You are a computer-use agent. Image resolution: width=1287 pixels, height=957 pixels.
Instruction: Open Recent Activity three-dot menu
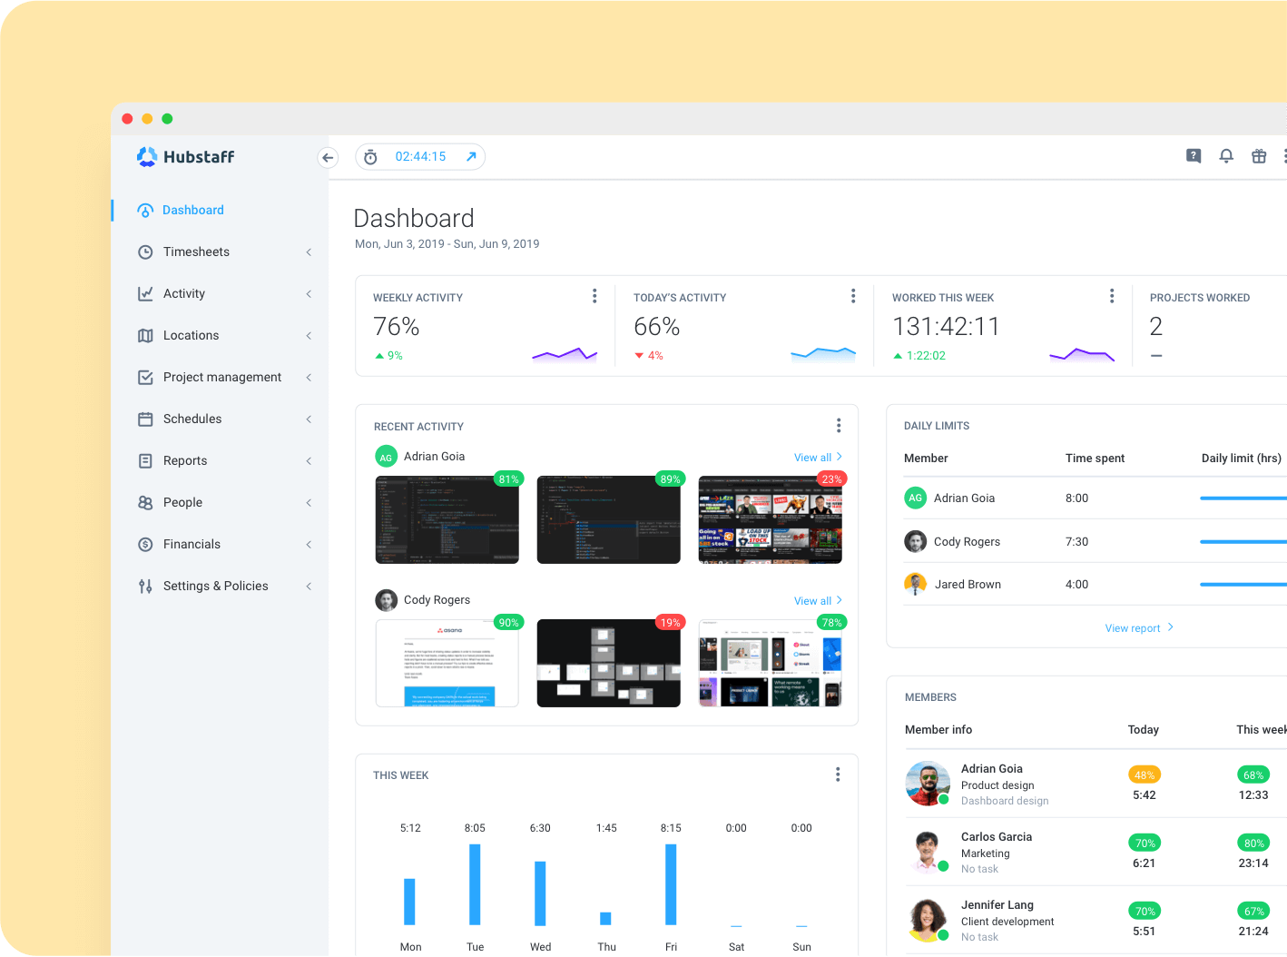(839, 426)
